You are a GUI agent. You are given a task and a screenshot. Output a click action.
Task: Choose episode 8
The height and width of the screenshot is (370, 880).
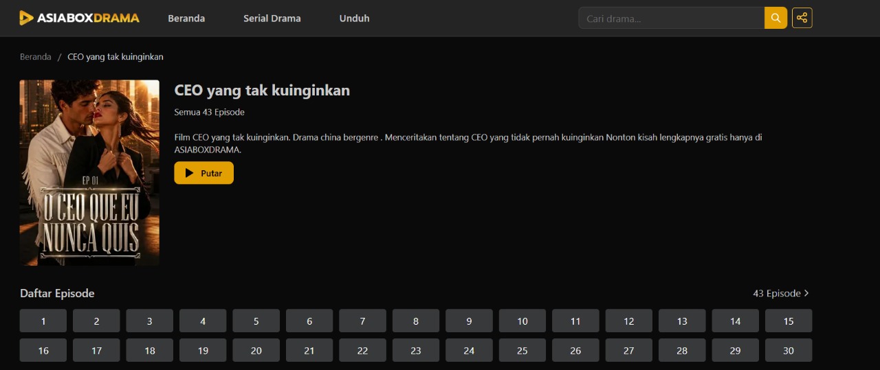pos(416,321)
